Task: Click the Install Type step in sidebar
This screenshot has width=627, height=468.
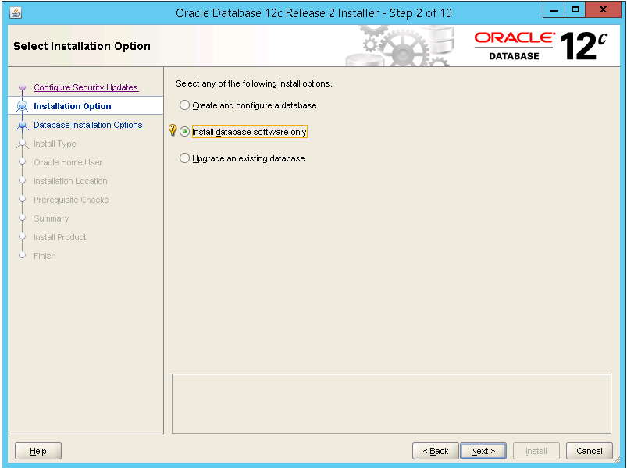Action: click(55, 144)
